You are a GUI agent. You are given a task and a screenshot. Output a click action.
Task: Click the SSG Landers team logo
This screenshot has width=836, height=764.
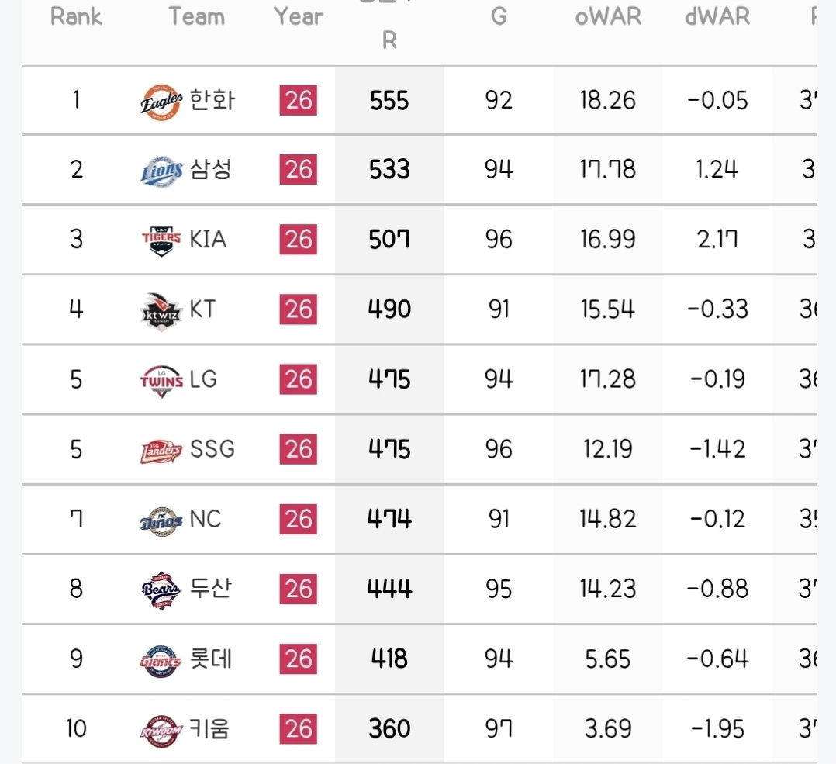click(x=161, y=451)
